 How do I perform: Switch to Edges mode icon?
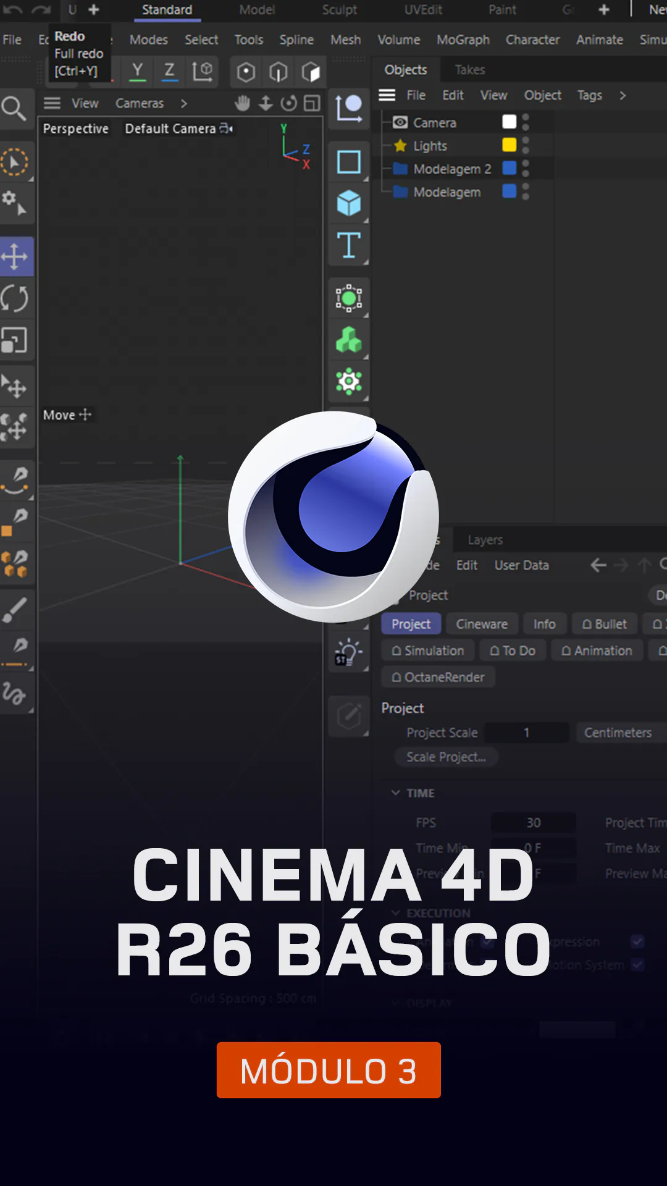point(278,72)
